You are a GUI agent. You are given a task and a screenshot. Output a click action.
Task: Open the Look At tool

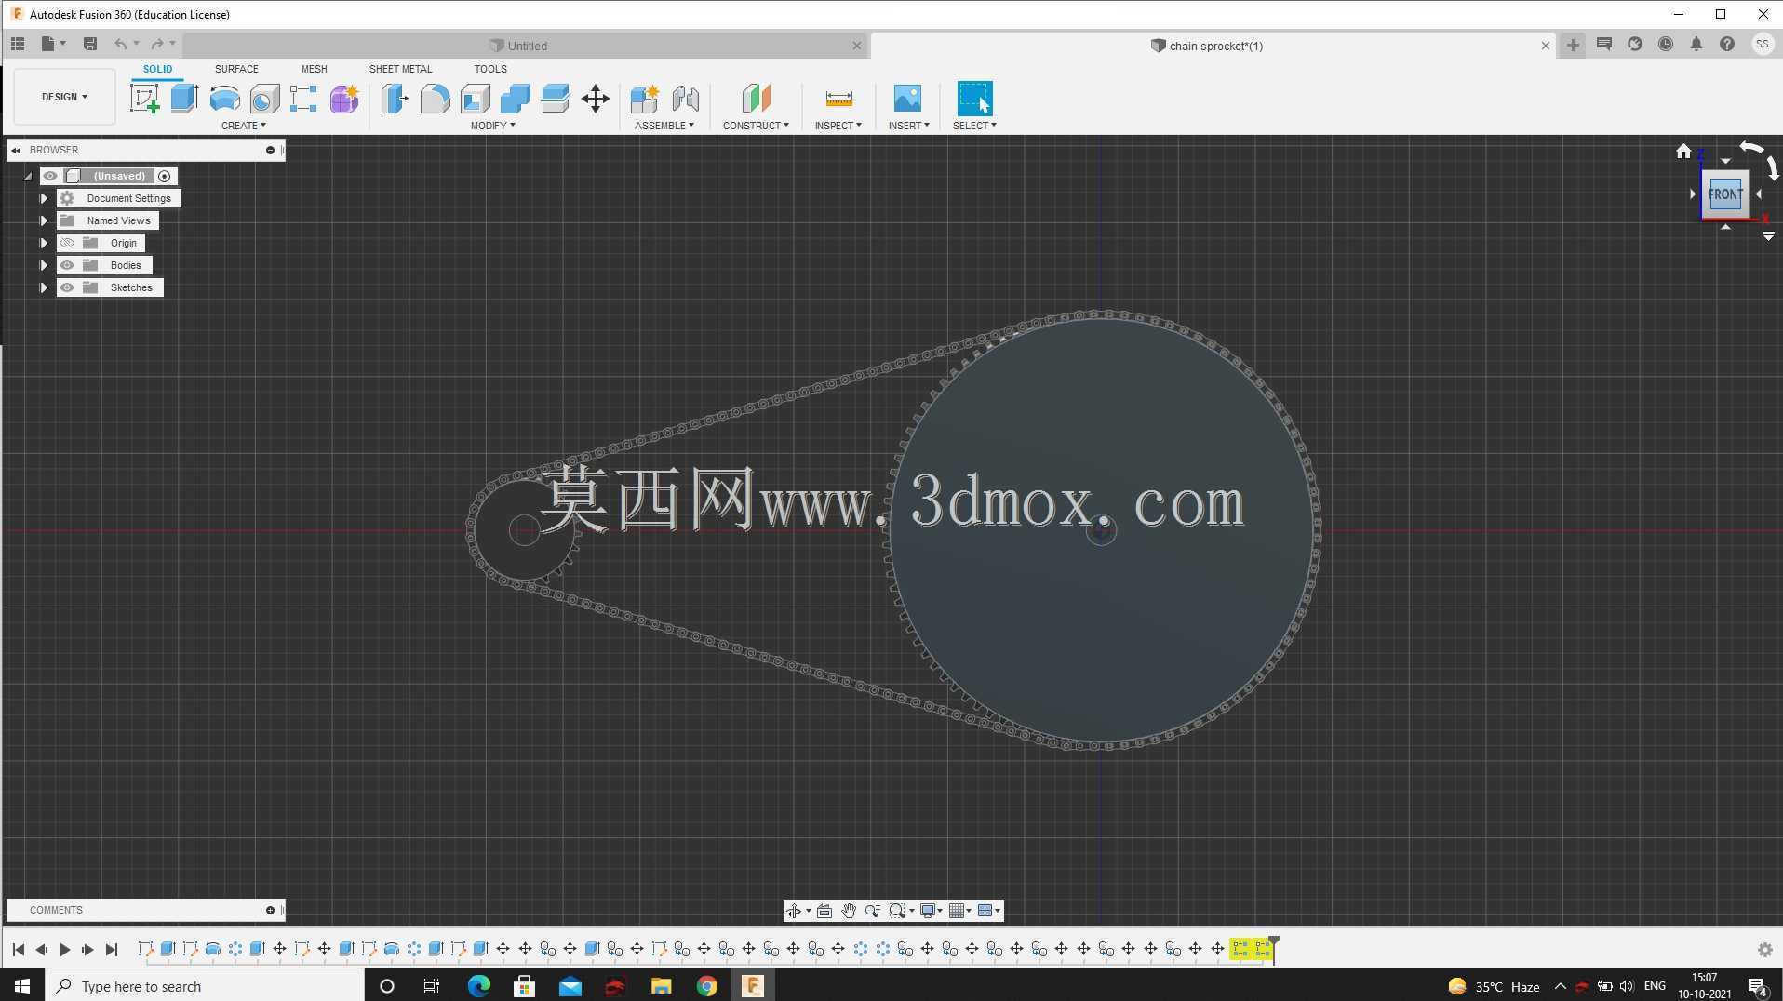pyautogui.click(x=824, y=911)
